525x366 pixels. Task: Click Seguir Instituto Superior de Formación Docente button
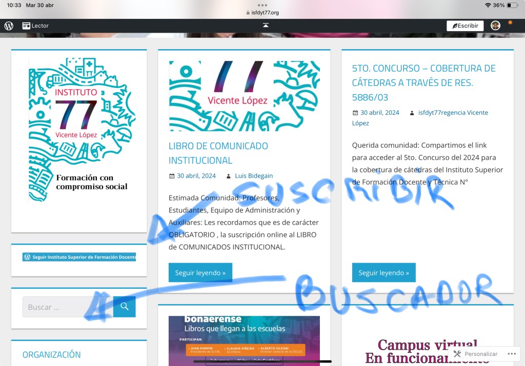pyautogui.click(x=79, y=257)
